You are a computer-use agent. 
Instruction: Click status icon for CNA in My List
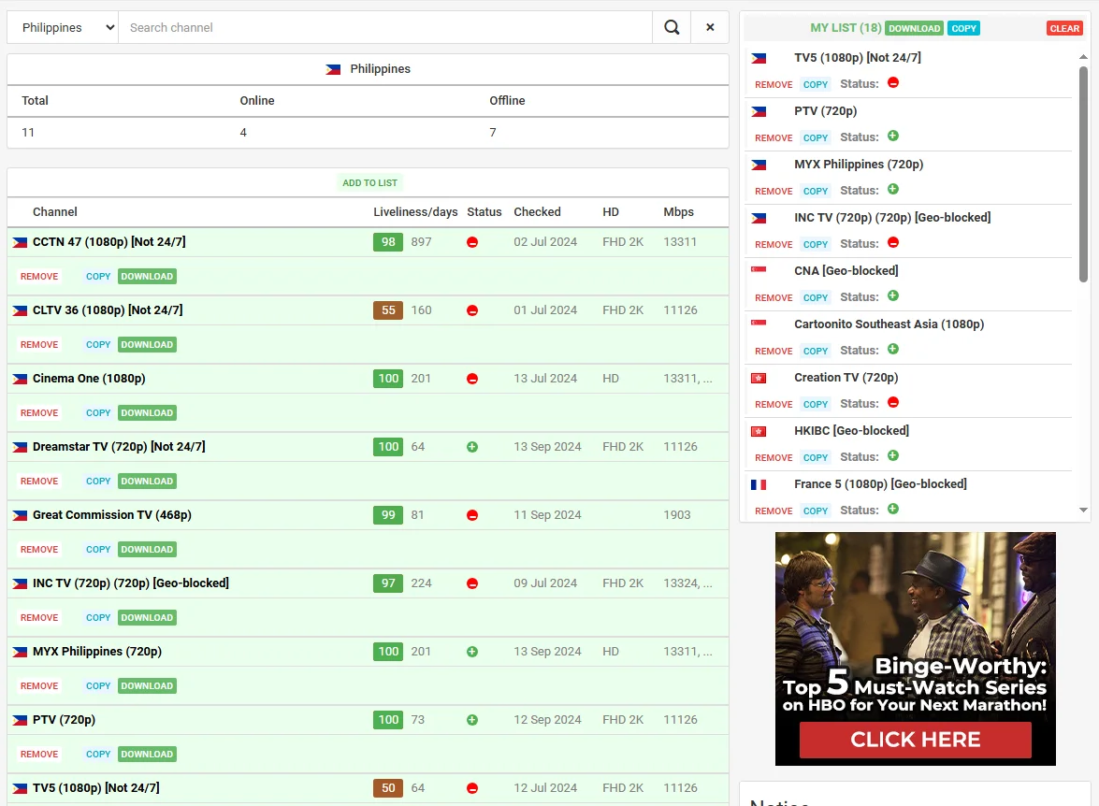coord(893,295)
